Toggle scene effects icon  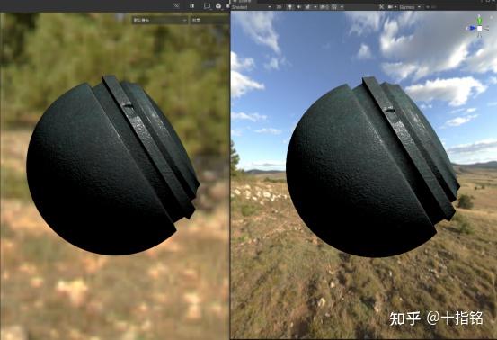click(307, 7)
